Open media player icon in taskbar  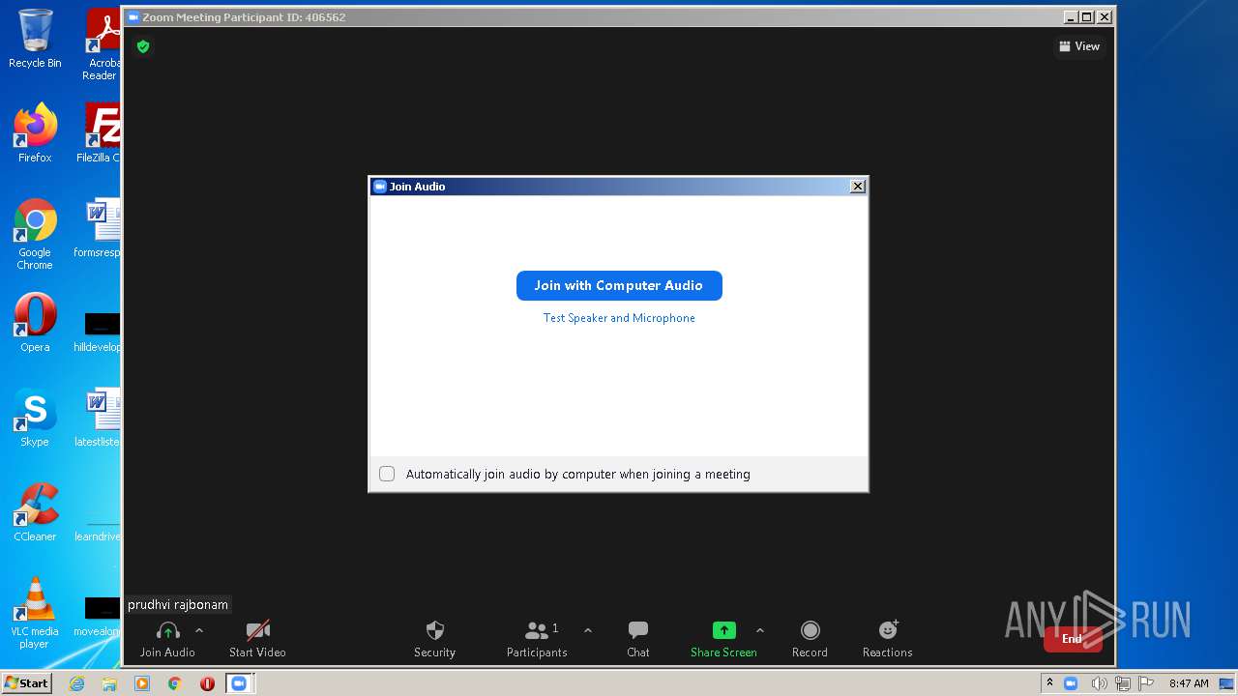coord(142,683)
